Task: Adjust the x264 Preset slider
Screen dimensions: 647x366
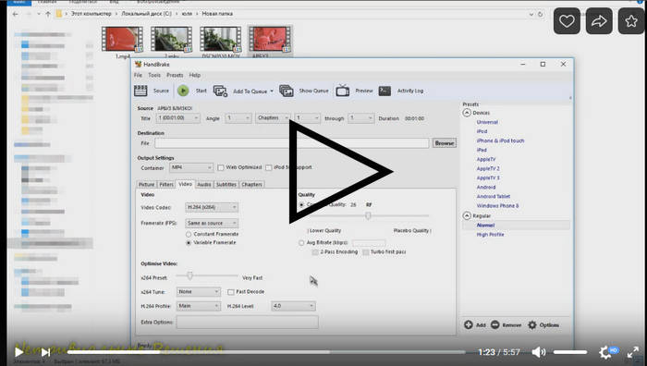Action: [189, 275]
